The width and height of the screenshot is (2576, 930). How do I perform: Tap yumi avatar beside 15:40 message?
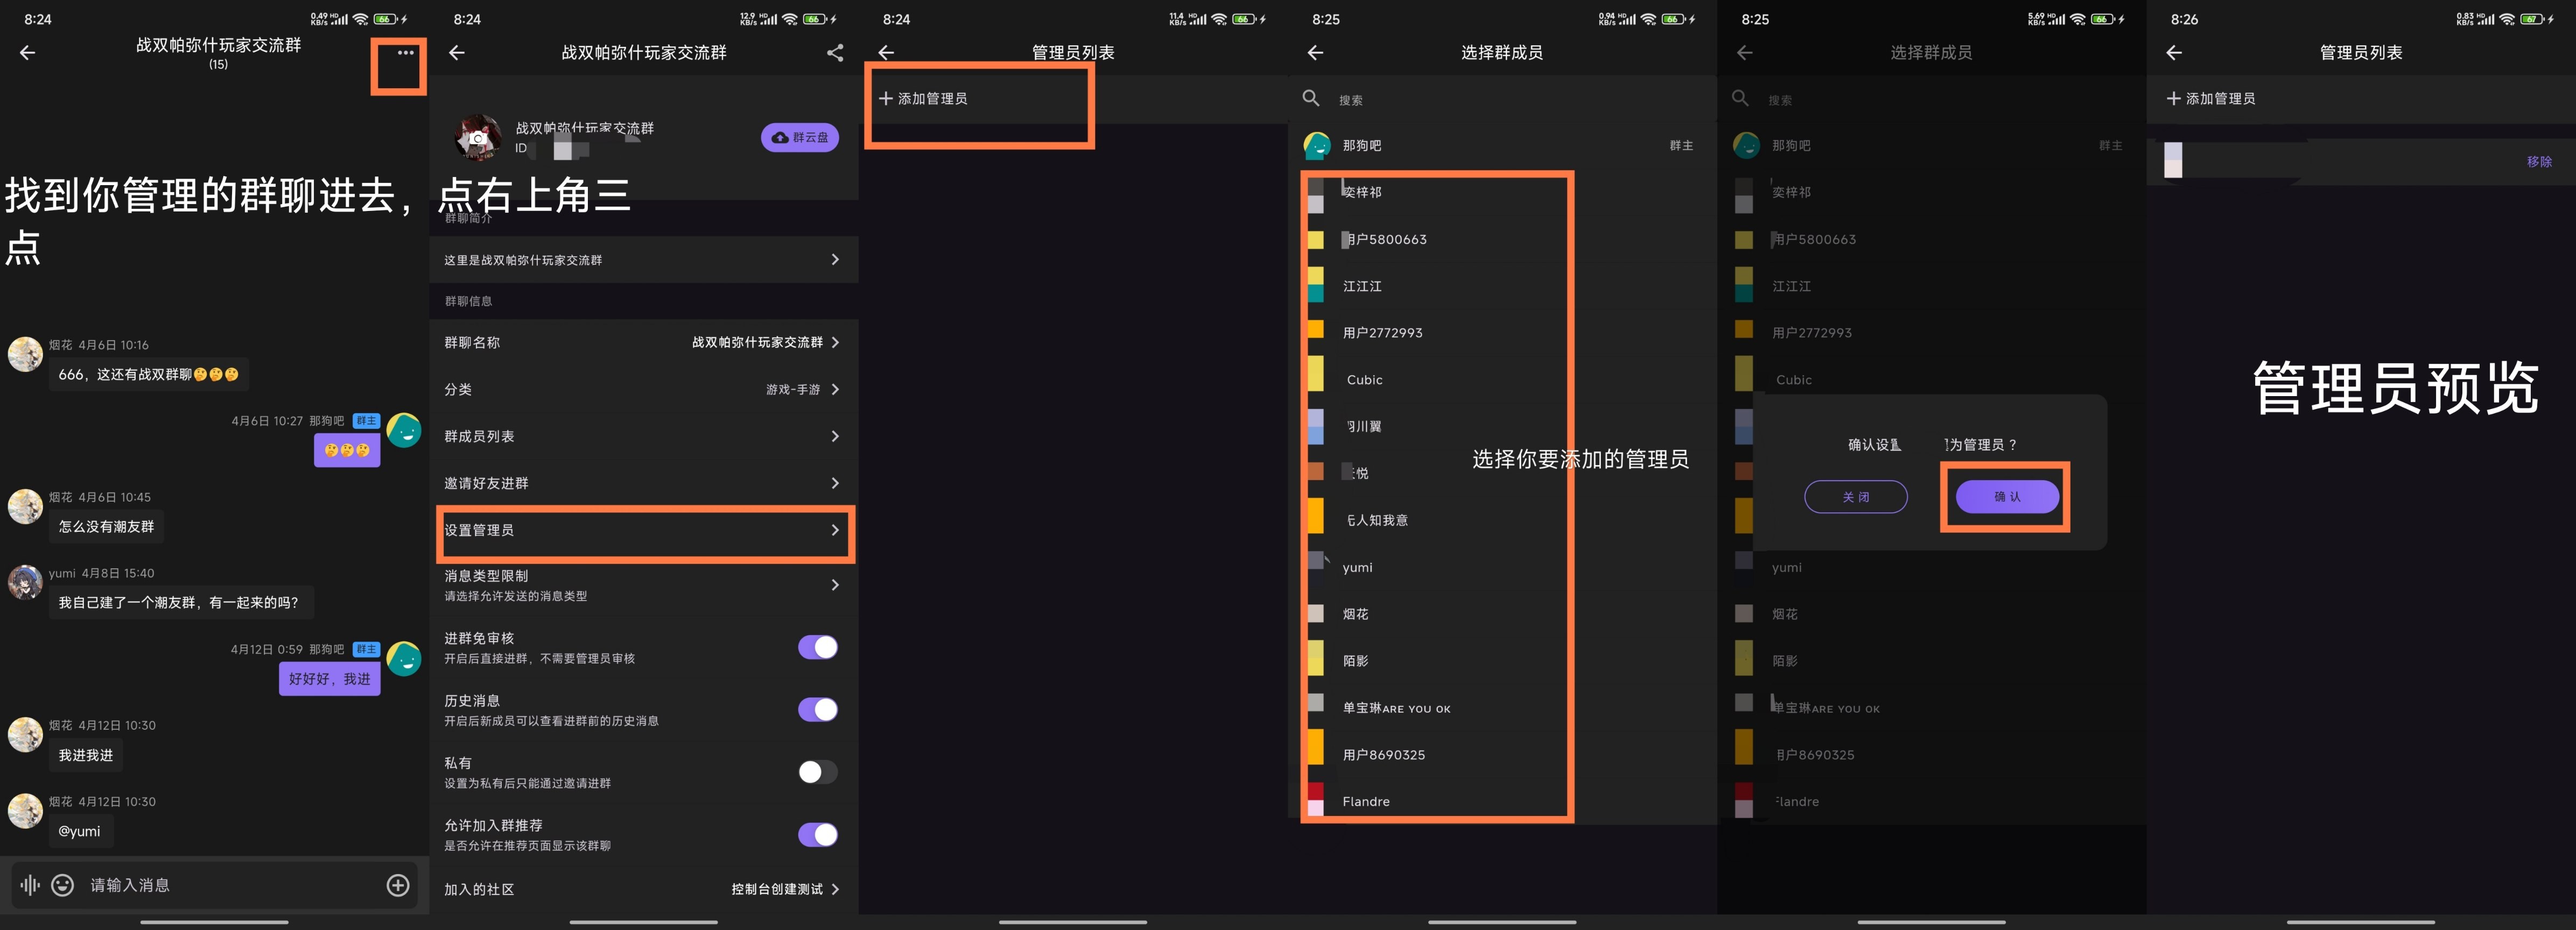pyautogui.click(x=25, y=582)
